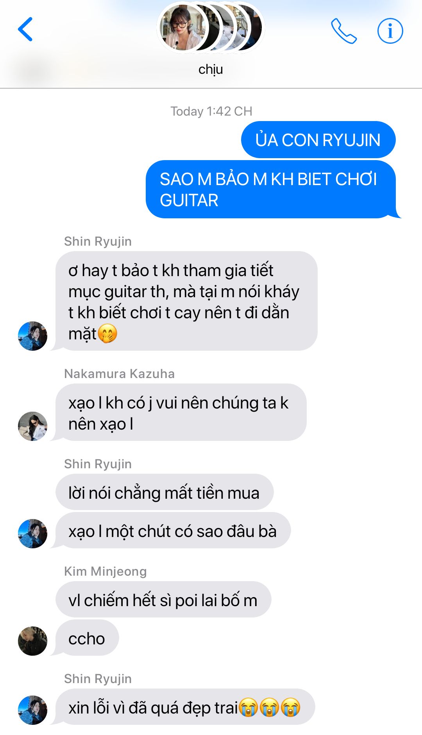The height and width of the screenshot is (735, 422).
Task: Tap the "xin lỗi vì đã quá đẹp trai" bubble
Action: click(x=185, y=707)
